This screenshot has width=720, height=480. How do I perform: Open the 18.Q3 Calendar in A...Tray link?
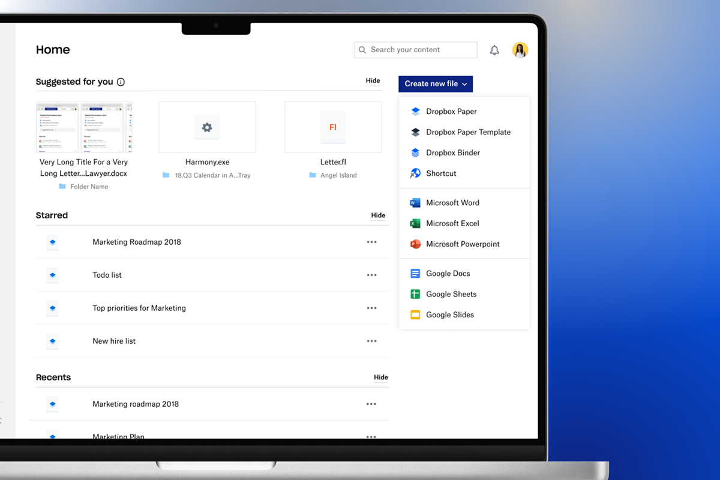click(x=213, y=175)
